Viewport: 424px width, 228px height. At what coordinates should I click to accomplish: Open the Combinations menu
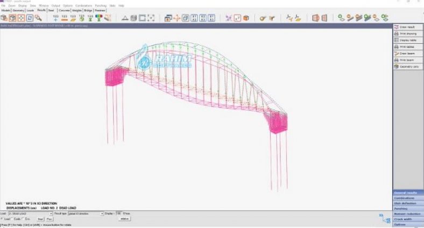click(84, 6)
